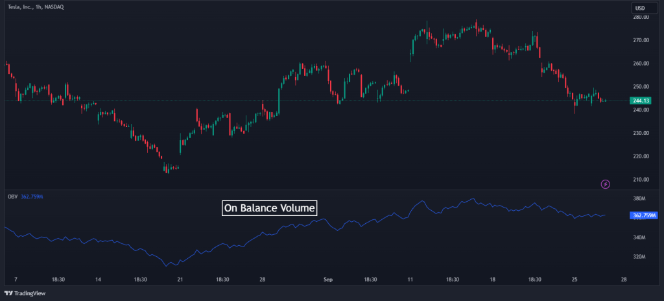Click the blue 362.759M OBV axis tag
The height and width of the screenshot is (301, 664).
click(x=643, y=215)
